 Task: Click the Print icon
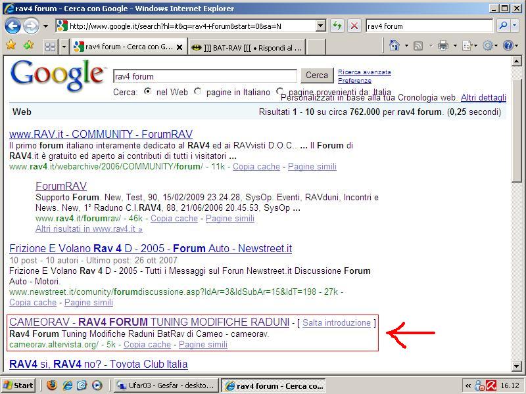[x=442, y=46]
